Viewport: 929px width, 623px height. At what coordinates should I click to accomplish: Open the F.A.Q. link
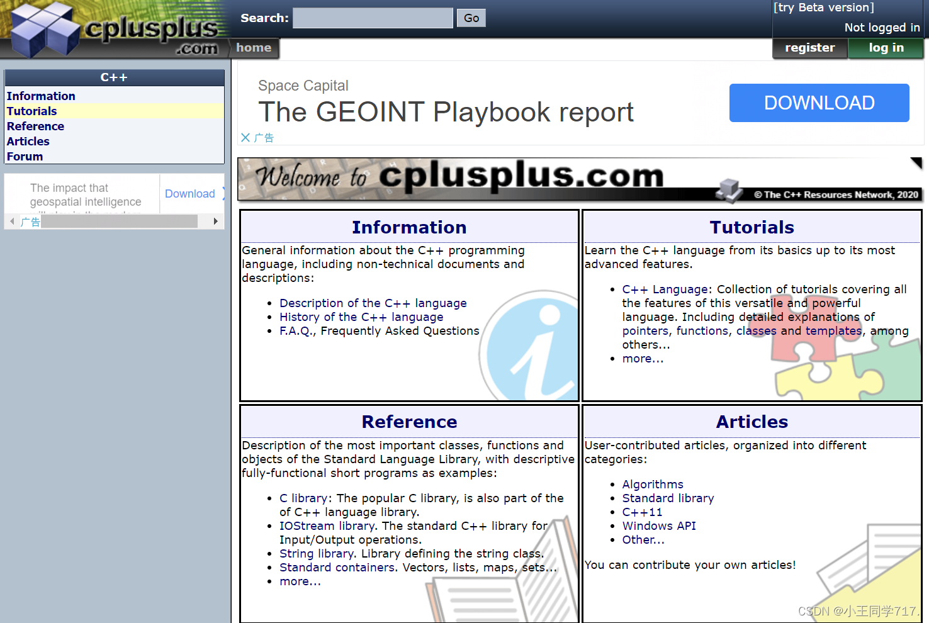[x=296, y=331]
